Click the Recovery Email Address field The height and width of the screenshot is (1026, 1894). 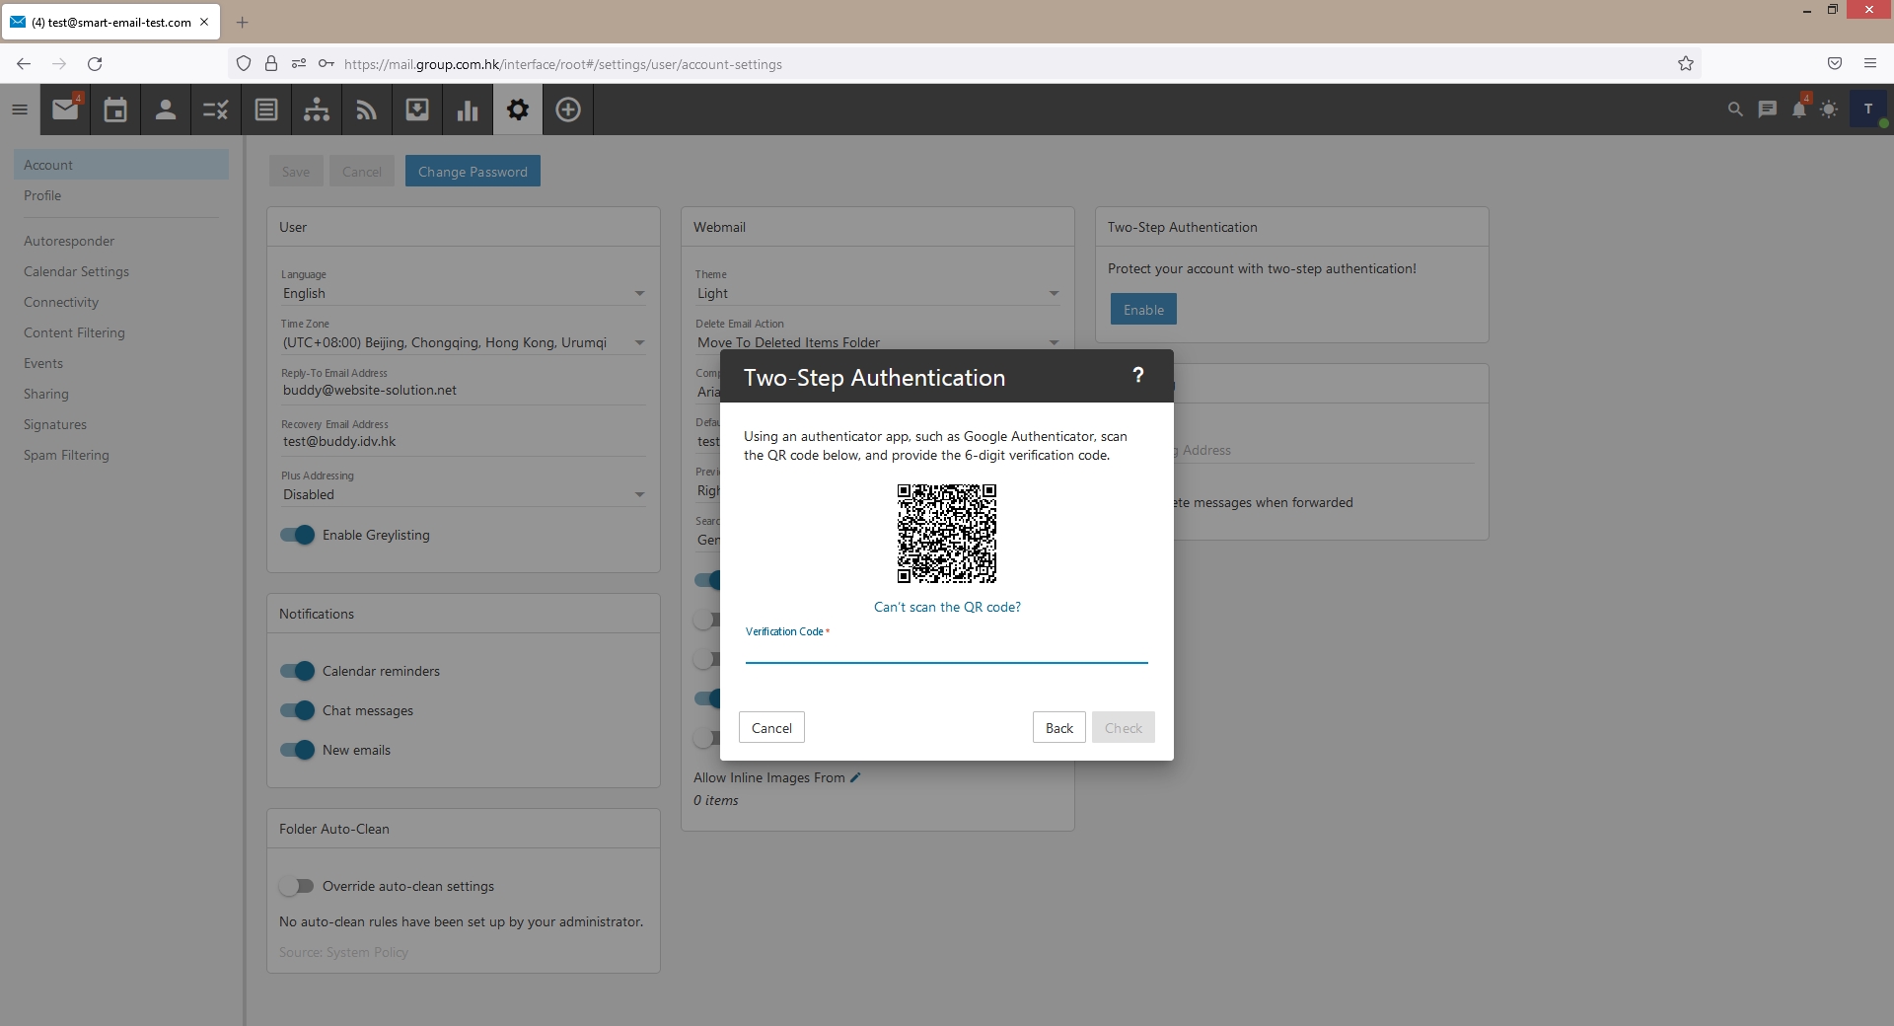(x=464, y=441)
